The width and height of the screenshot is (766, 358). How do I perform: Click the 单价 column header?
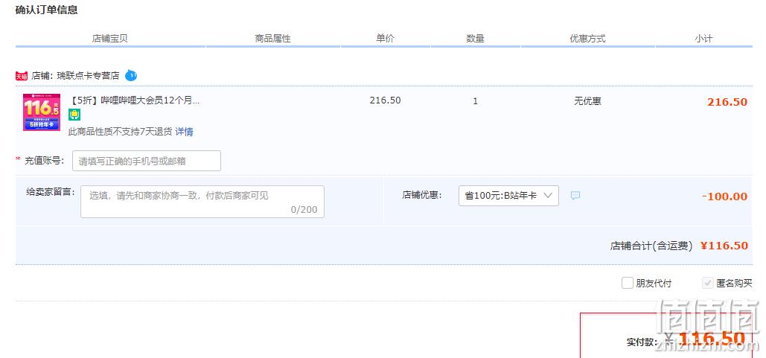pos(385,39)
